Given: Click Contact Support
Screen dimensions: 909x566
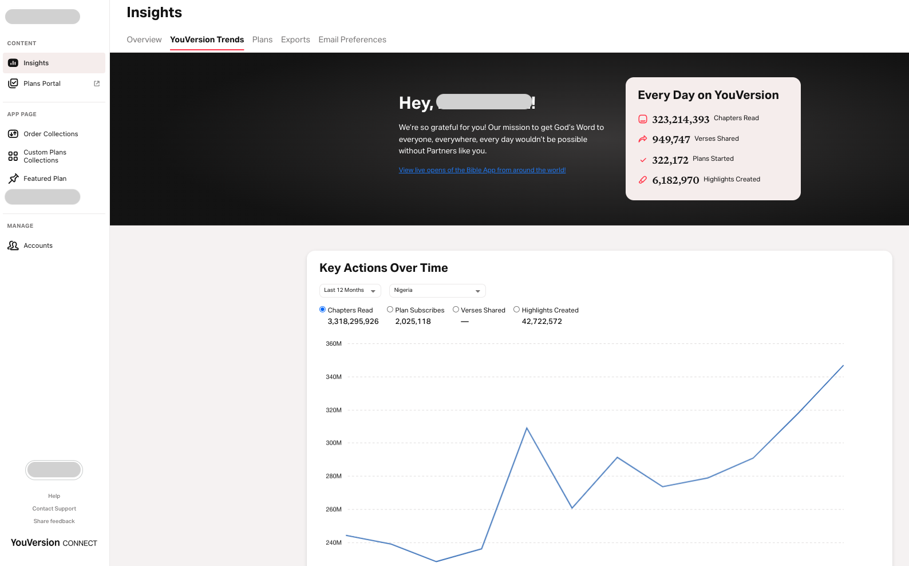Looking at the screenshot, I should coord(54,509).
